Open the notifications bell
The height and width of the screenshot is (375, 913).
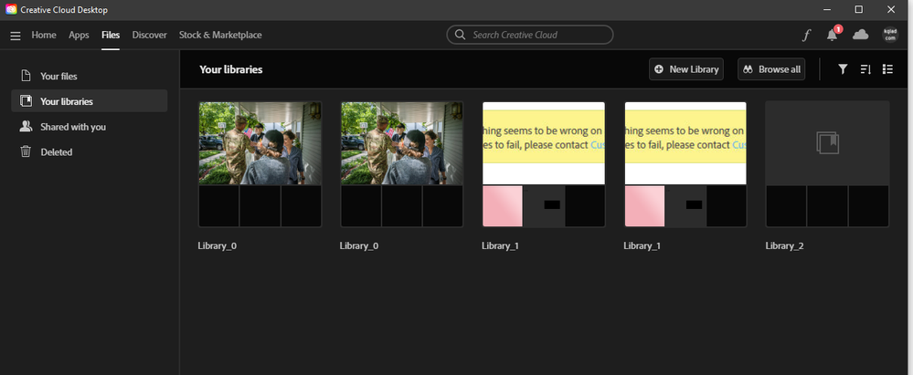[x=833, y=35]
